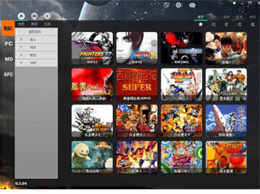The height and width of the screenshot is (194, 260).
Task: Switch to MD platform in left sidebar
Action: (x=9, y=59)
